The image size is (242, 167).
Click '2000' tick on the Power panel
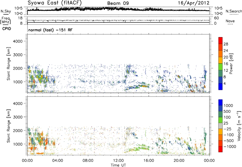coord(18,68)
